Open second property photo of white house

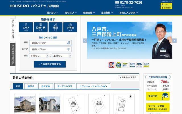[49, 104]
